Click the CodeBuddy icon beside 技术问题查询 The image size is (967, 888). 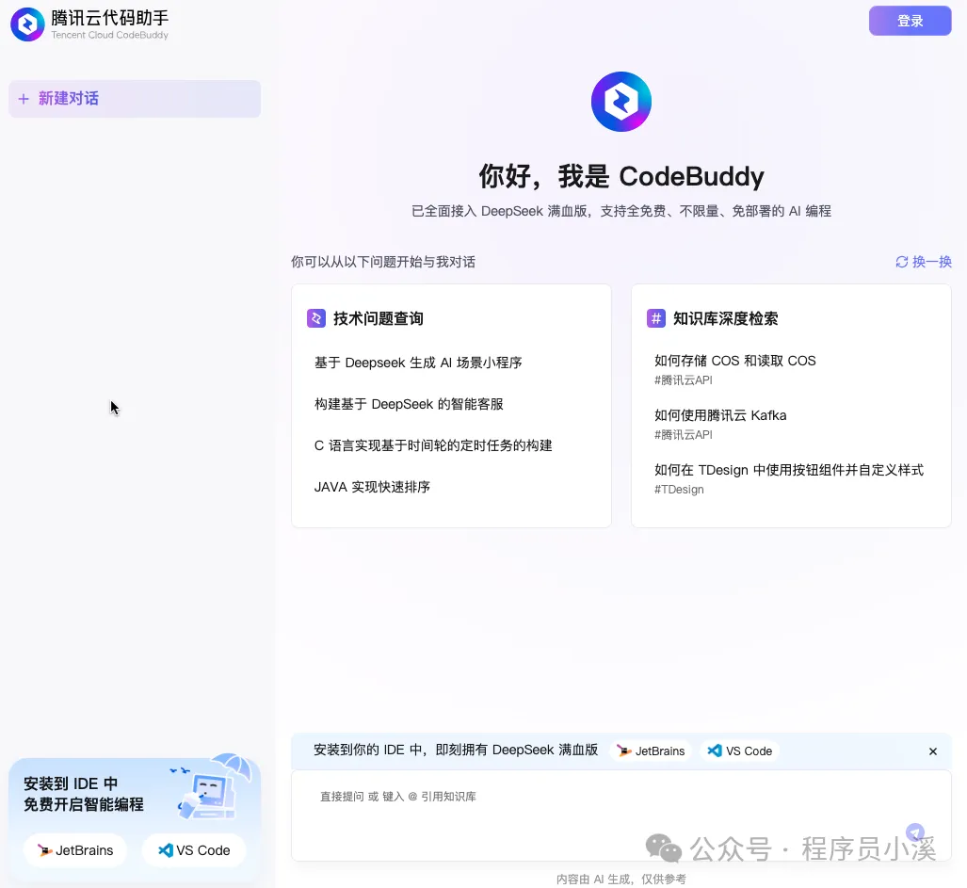click(x=315, y=318)
